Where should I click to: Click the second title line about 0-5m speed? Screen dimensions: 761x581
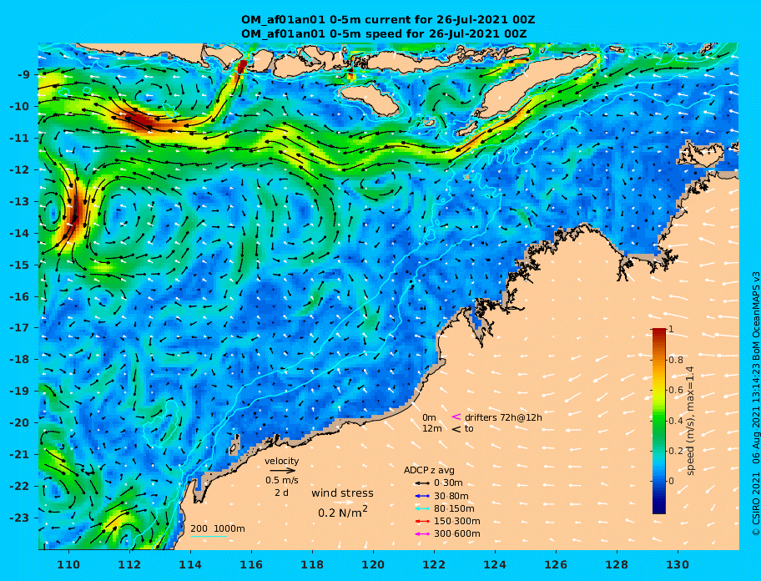(384, 33)
